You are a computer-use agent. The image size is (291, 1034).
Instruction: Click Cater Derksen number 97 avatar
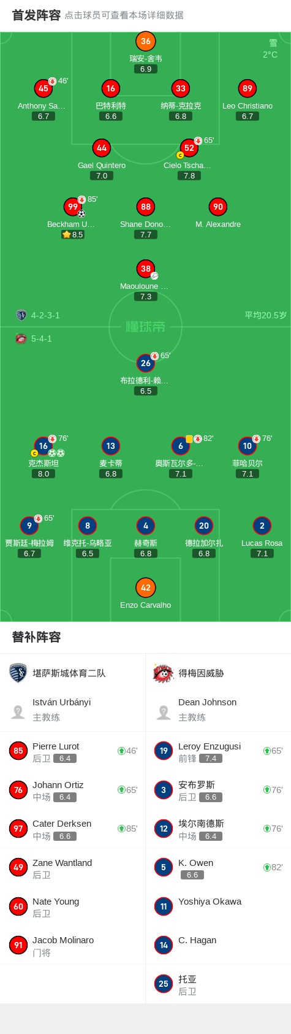(18, 829)
